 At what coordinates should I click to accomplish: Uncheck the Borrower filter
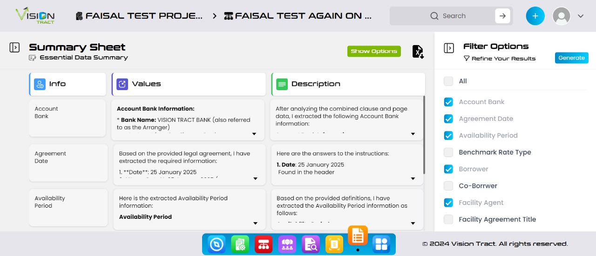(448, 169)
